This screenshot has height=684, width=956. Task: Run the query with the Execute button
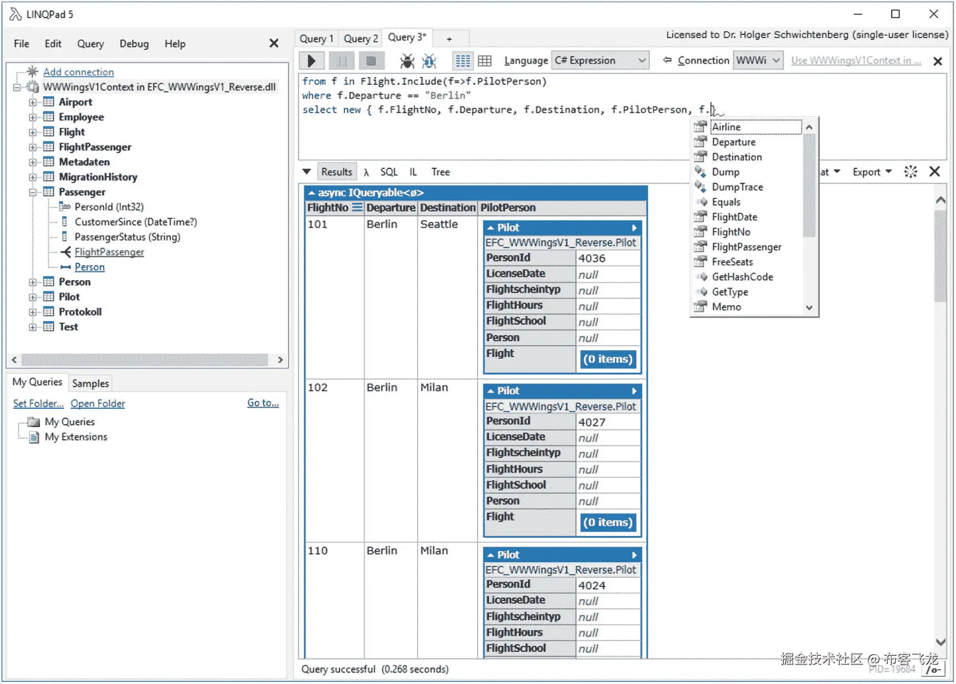(x=311, y=60)
